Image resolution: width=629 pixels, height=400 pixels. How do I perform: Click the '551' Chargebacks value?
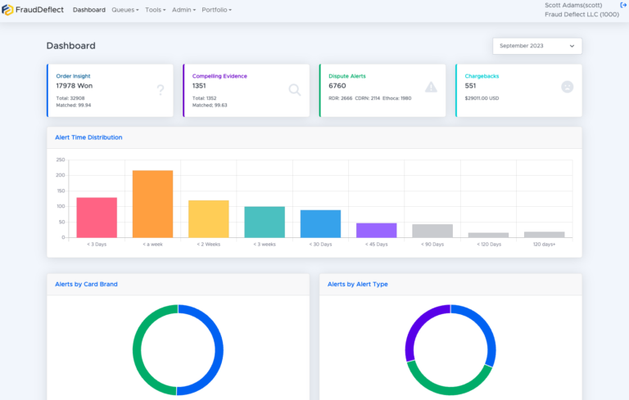click(x=470, y=86)
